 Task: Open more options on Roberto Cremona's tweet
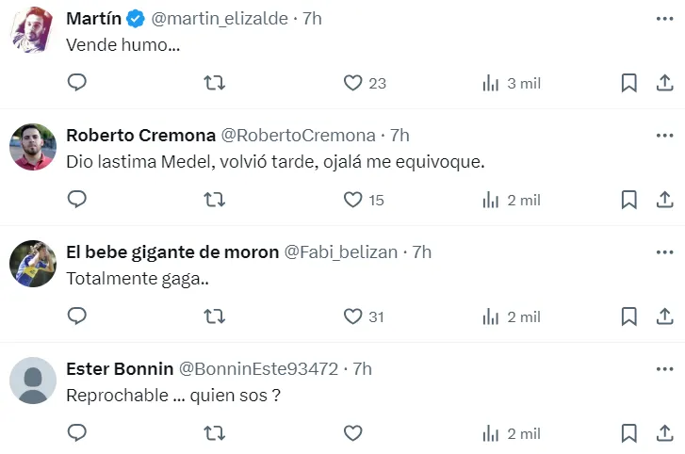664,136
